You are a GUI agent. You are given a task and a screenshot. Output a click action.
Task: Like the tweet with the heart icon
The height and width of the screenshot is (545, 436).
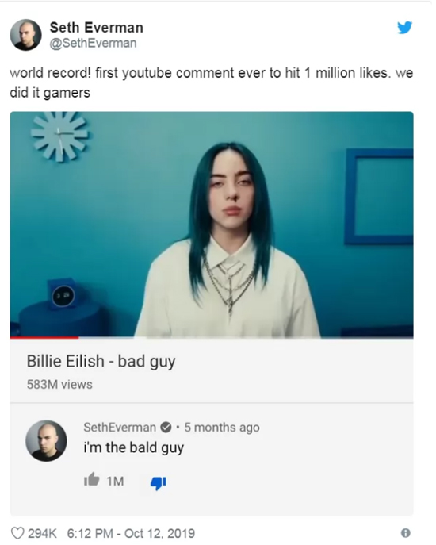click(17, 533)
